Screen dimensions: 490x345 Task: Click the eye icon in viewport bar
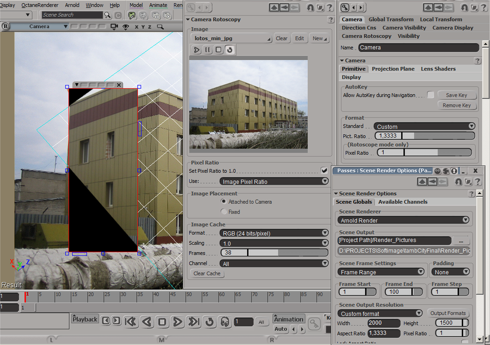126,27
